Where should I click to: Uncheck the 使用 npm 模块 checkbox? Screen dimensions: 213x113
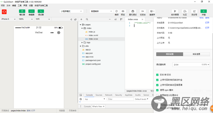coord(157,90)
